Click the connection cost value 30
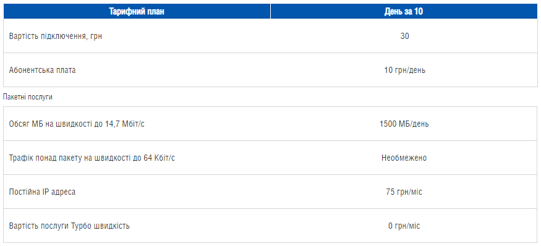Screen dimensions: 541x246 pyautogui.click(x=404, y=36)
